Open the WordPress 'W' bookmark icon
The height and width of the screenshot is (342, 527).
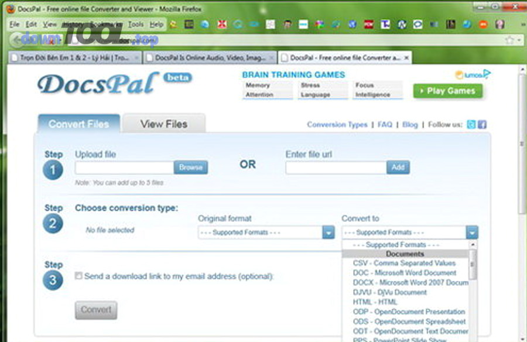[402, 24]
